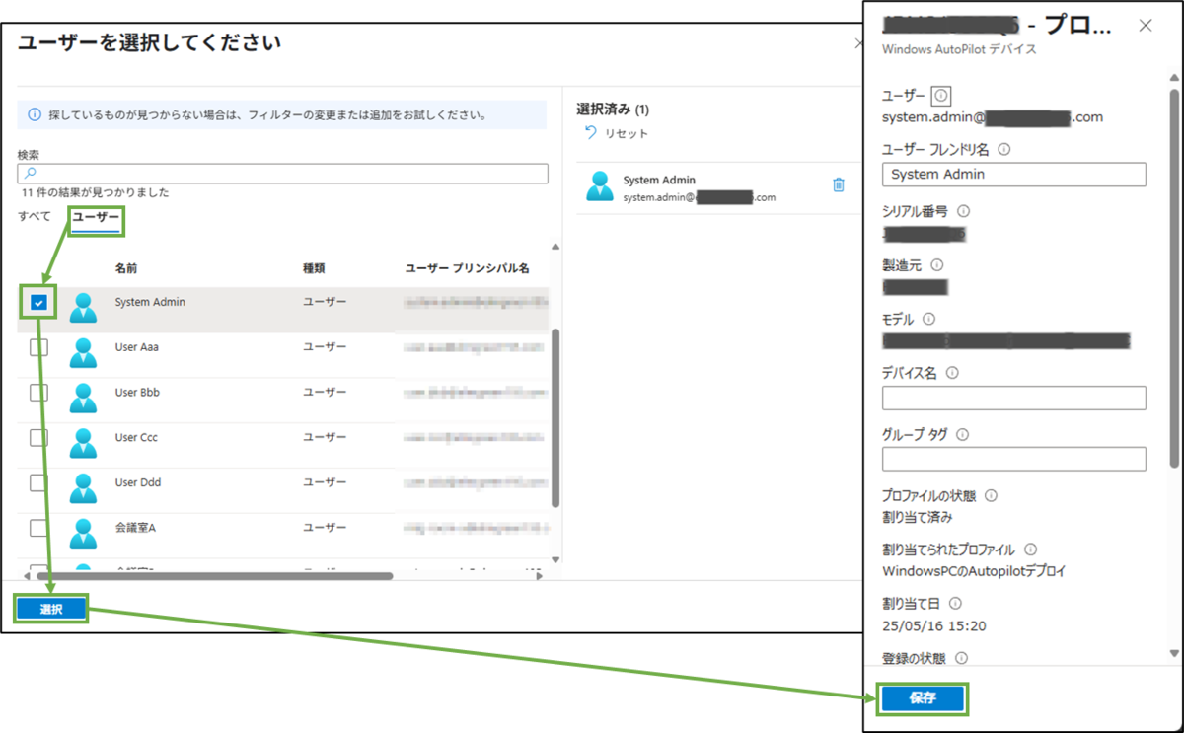This screenshot has height=733, width=1184.
Task: Check the User Aaa checkbox
Action: (x=38, y=347)
